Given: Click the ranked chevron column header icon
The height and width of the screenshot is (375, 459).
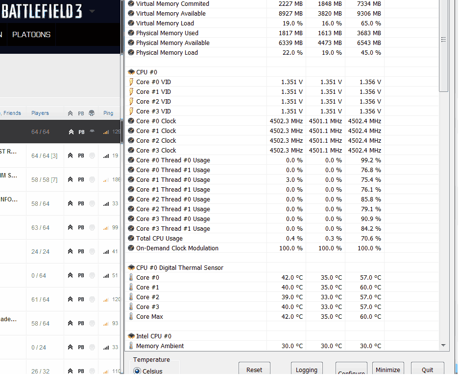Looking at the screenshot, I should click(x=70, y=113).
